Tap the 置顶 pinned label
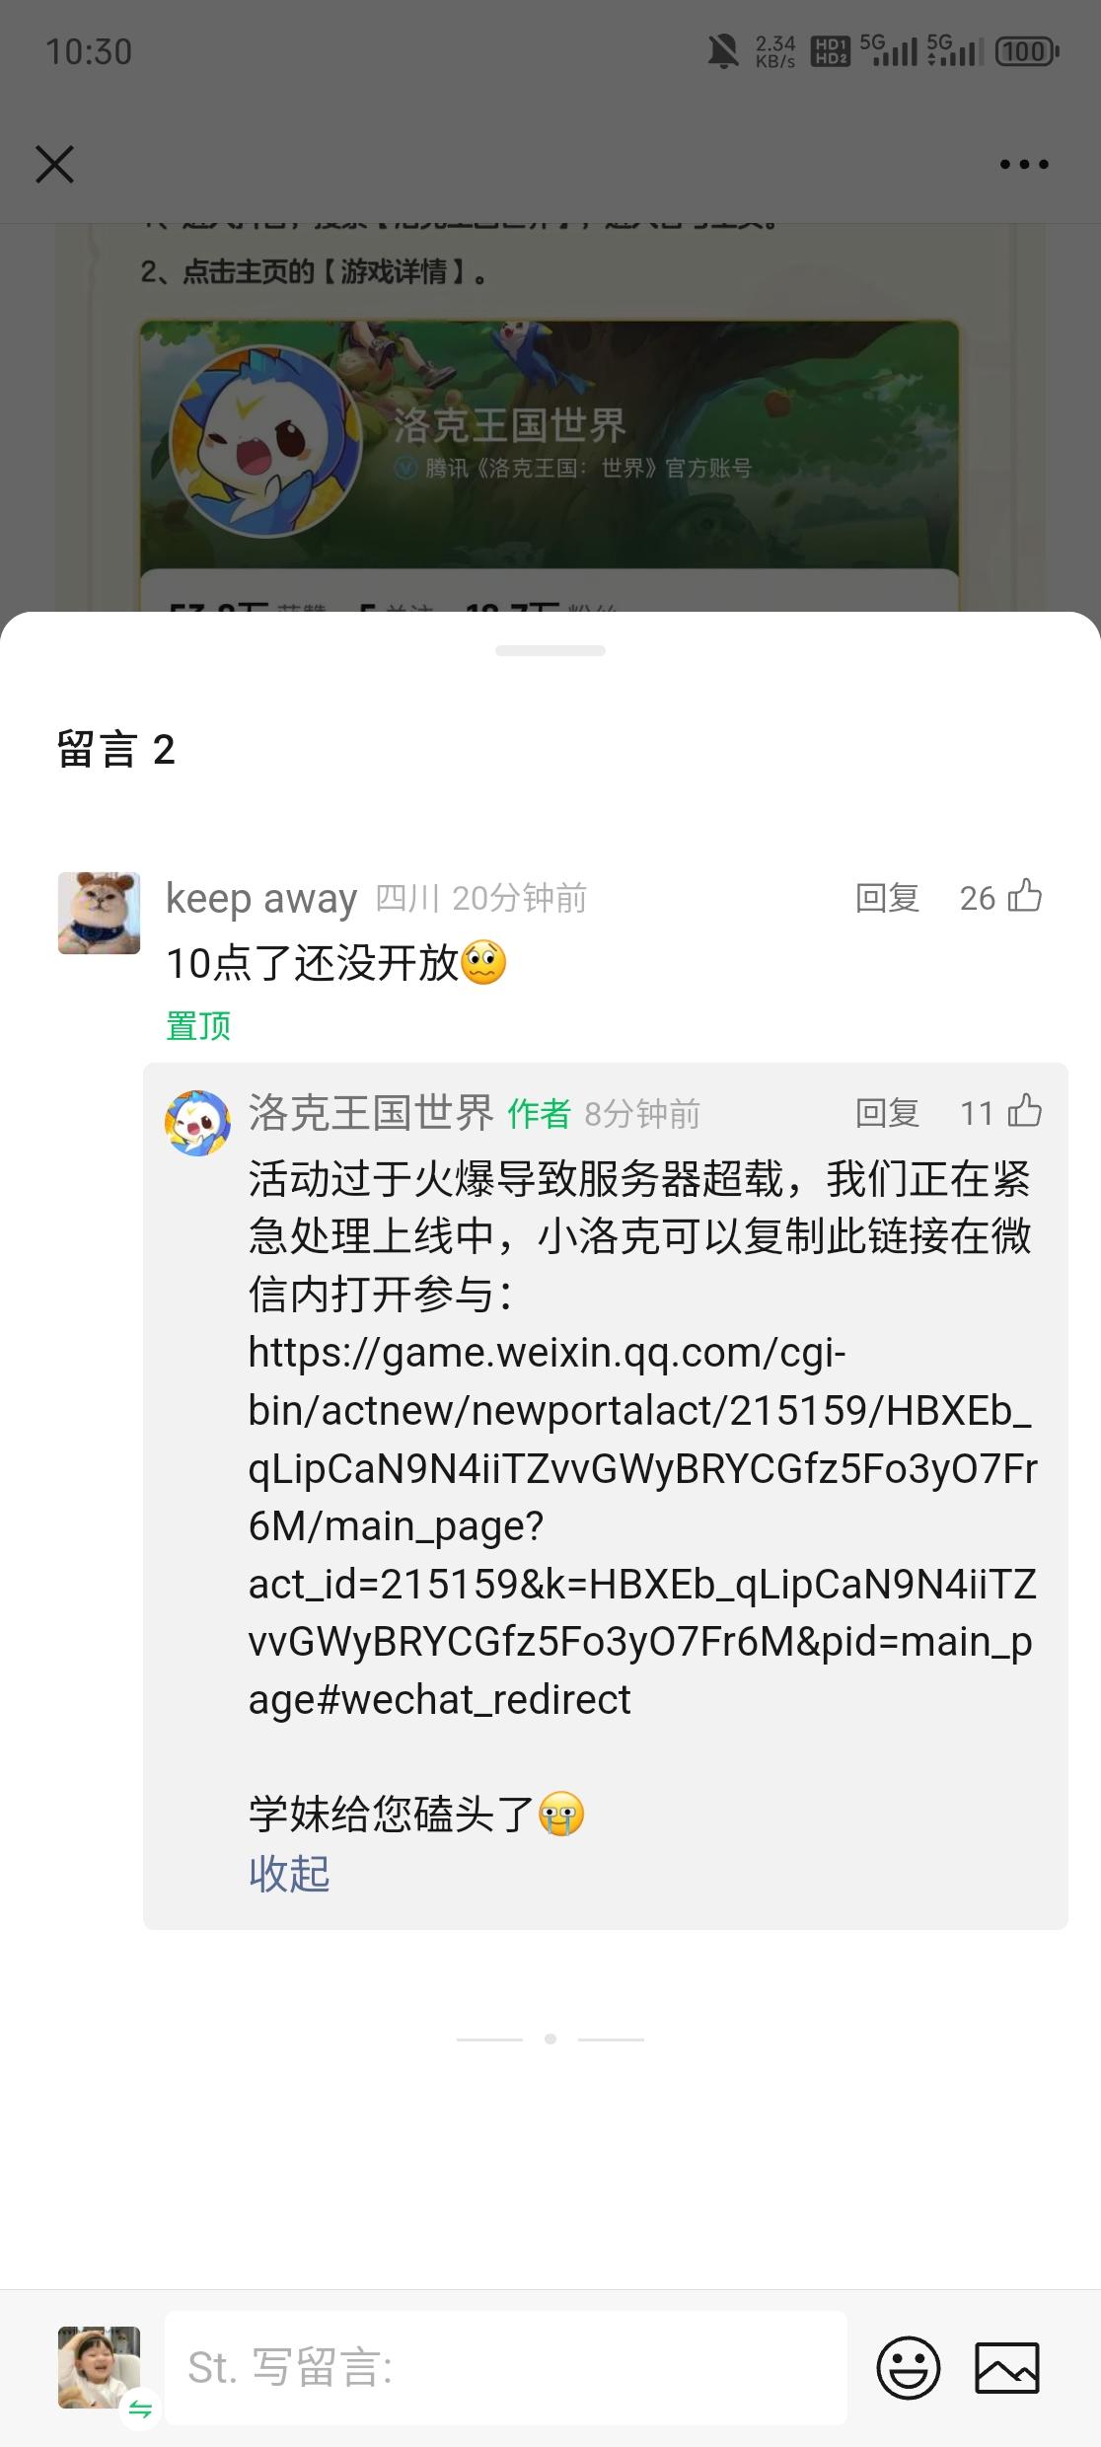The height and width of the screenshot is (2447, 1101). click(198, 1025)
